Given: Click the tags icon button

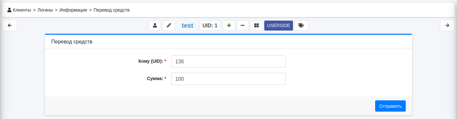Looking at the screenshot, I should coord(301,25).
